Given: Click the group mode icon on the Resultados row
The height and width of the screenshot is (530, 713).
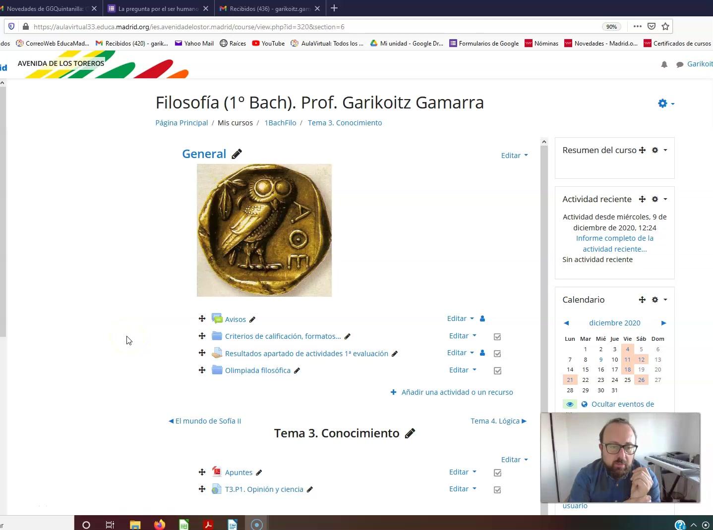Looking at the screenshot, I should (482, 353).
